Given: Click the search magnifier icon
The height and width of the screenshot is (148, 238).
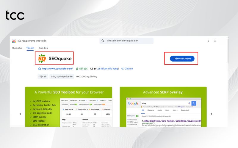Looking at the screenshot, I should [103, 41].
